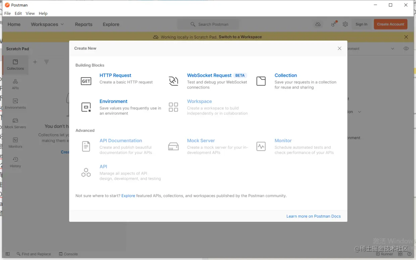Click the satellite capture requests icon
Screen dimensions: 416x260
333,24
